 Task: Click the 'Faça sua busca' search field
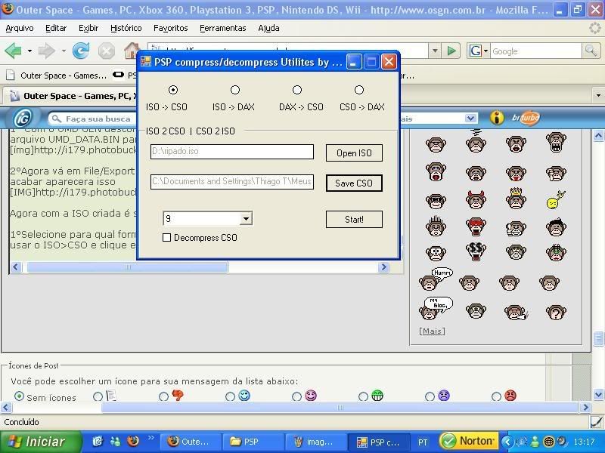[x=91, y=119]
